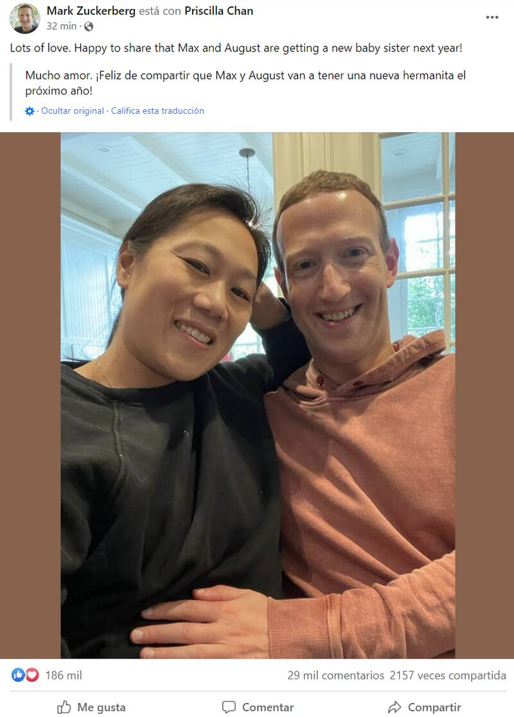Open Mark Zuckerberg's profile name link

point(91,11)
